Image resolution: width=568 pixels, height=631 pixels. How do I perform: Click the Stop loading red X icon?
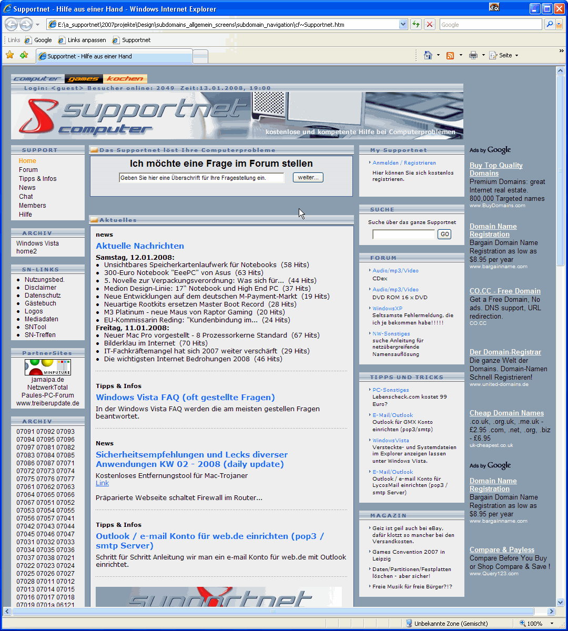pyautogui.click(x=430, y=24)
